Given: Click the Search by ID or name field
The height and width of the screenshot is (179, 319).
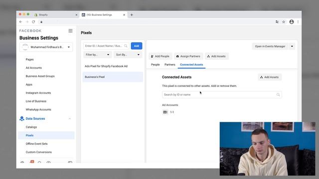Looking at the screenshot, I should click(222, 94).
